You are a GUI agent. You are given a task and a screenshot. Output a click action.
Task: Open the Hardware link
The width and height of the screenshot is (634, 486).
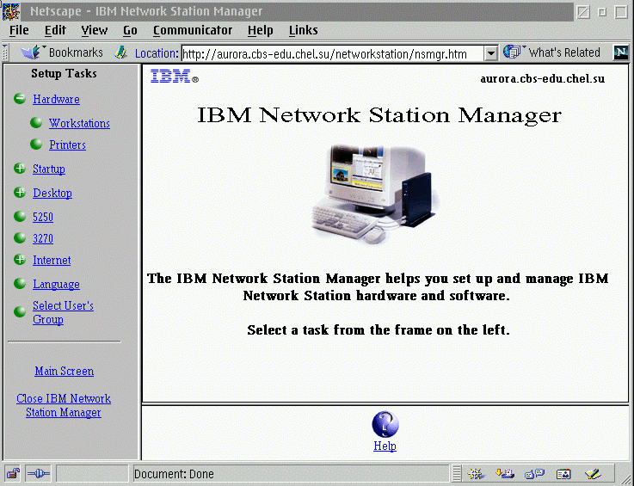56,99
